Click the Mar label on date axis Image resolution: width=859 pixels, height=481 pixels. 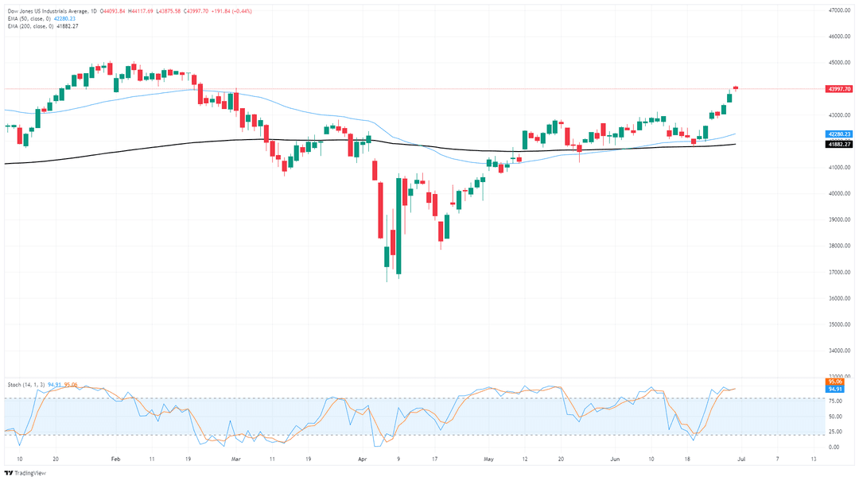(235, 459)
